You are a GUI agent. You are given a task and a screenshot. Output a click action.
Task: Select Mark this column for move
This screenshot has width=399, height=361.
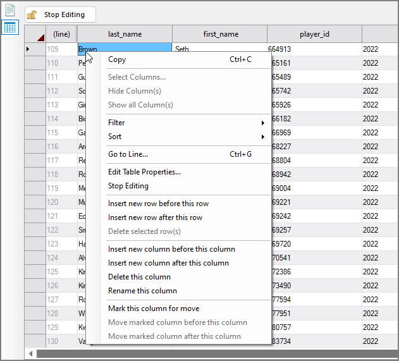tap(154, 309)
